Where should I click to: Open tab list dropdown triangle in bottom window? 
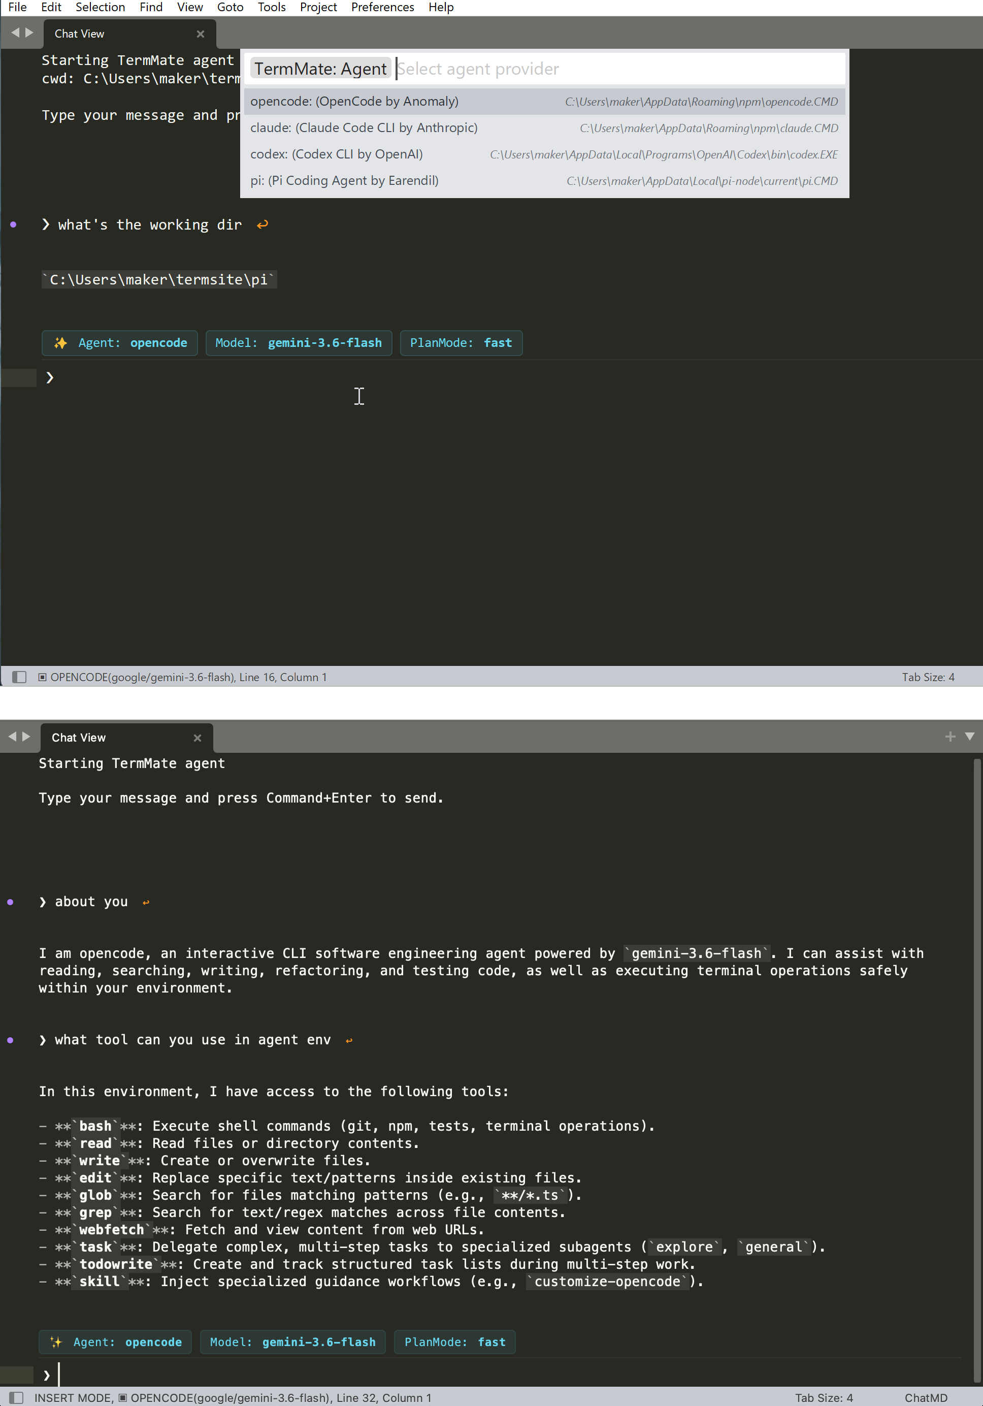pos(969,736)
